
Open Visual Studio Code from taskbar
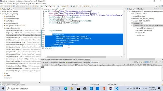coord(117,88)
